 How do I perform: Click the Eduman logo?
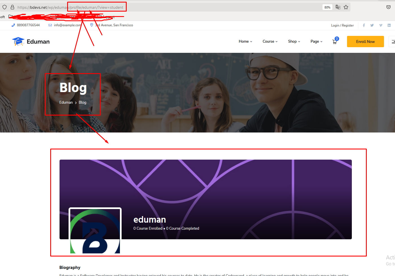[31, 42]
